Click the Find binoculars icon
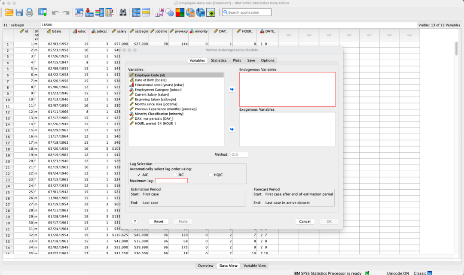This screenshot has width=464, height=275. [x=123, y=12]
